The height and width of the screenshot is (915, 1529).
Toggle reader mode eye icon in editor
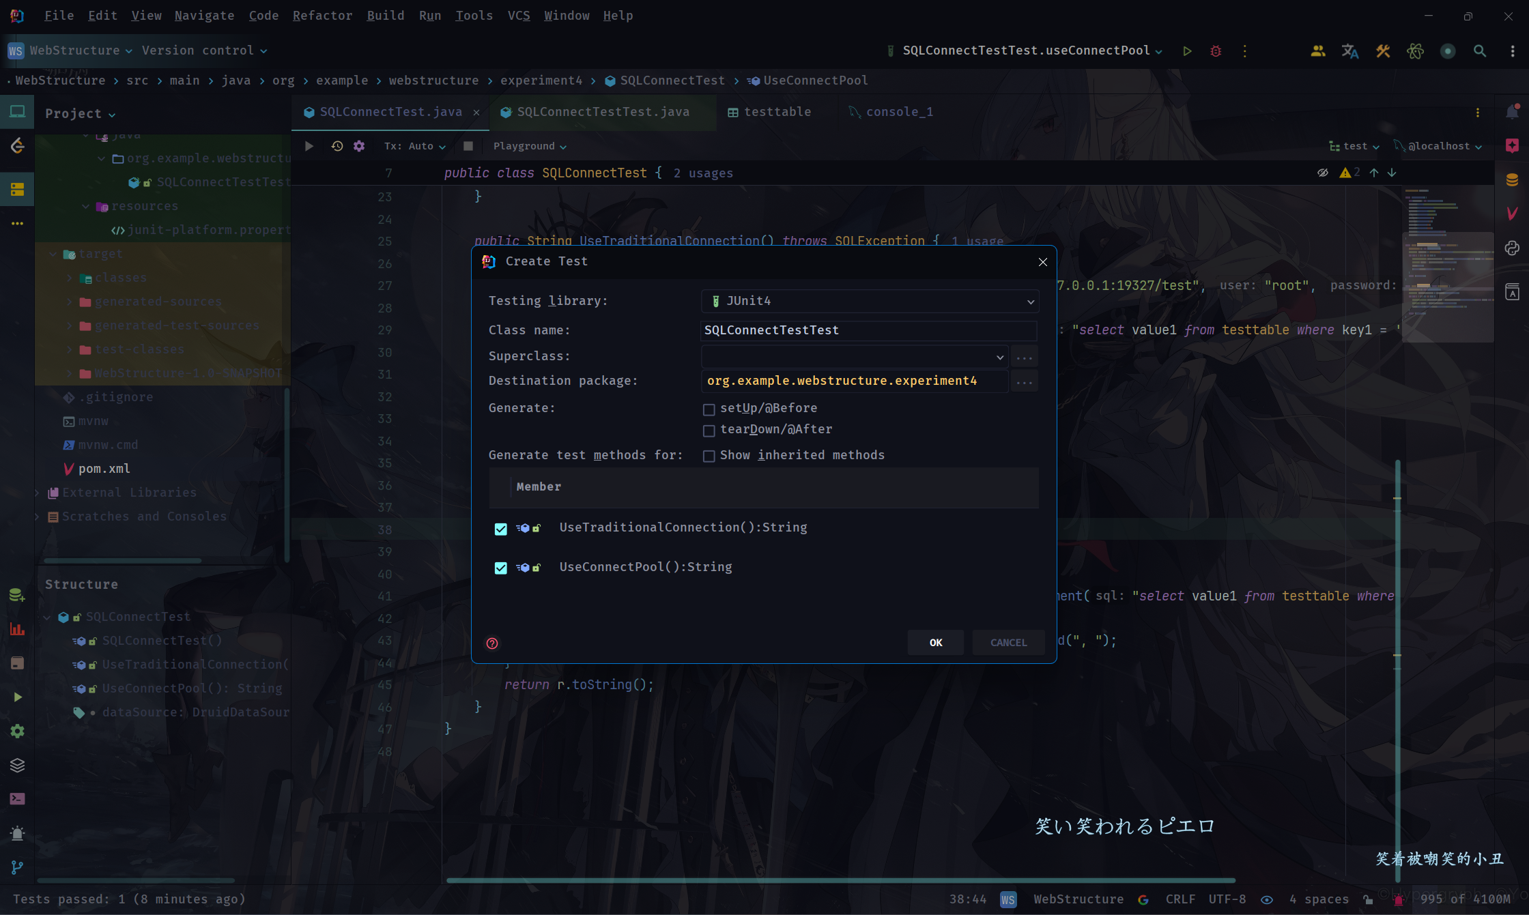(x=1323, y=173)
